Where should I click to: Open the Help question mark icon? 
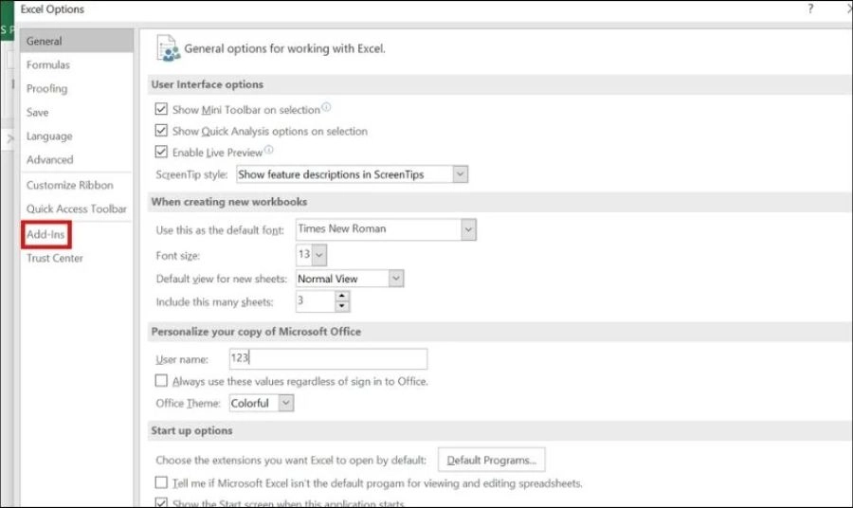[x=810, y=9]
